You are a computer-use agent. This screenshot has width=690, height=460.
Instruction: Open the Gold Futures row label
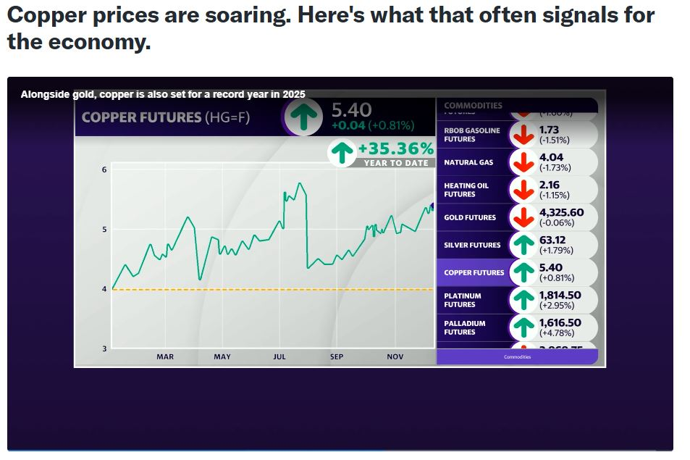(x=470, y=217)
